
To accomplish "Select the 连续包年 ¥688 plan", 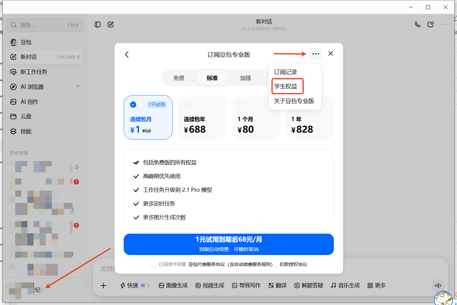I will pos(202,117).
